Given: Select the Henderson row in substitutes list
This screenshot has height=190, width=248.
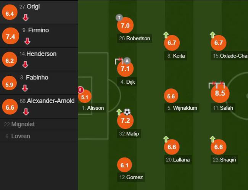Looking at the screenshot, I should (39, 59).
